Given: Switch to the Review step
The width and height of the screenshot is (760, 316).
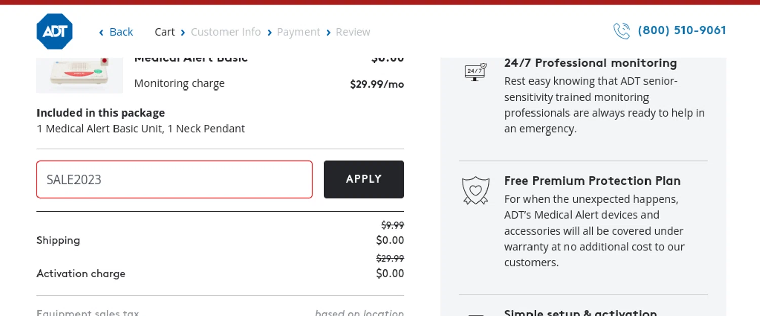Looking at the screenshot, I should [x=353, y=32].
